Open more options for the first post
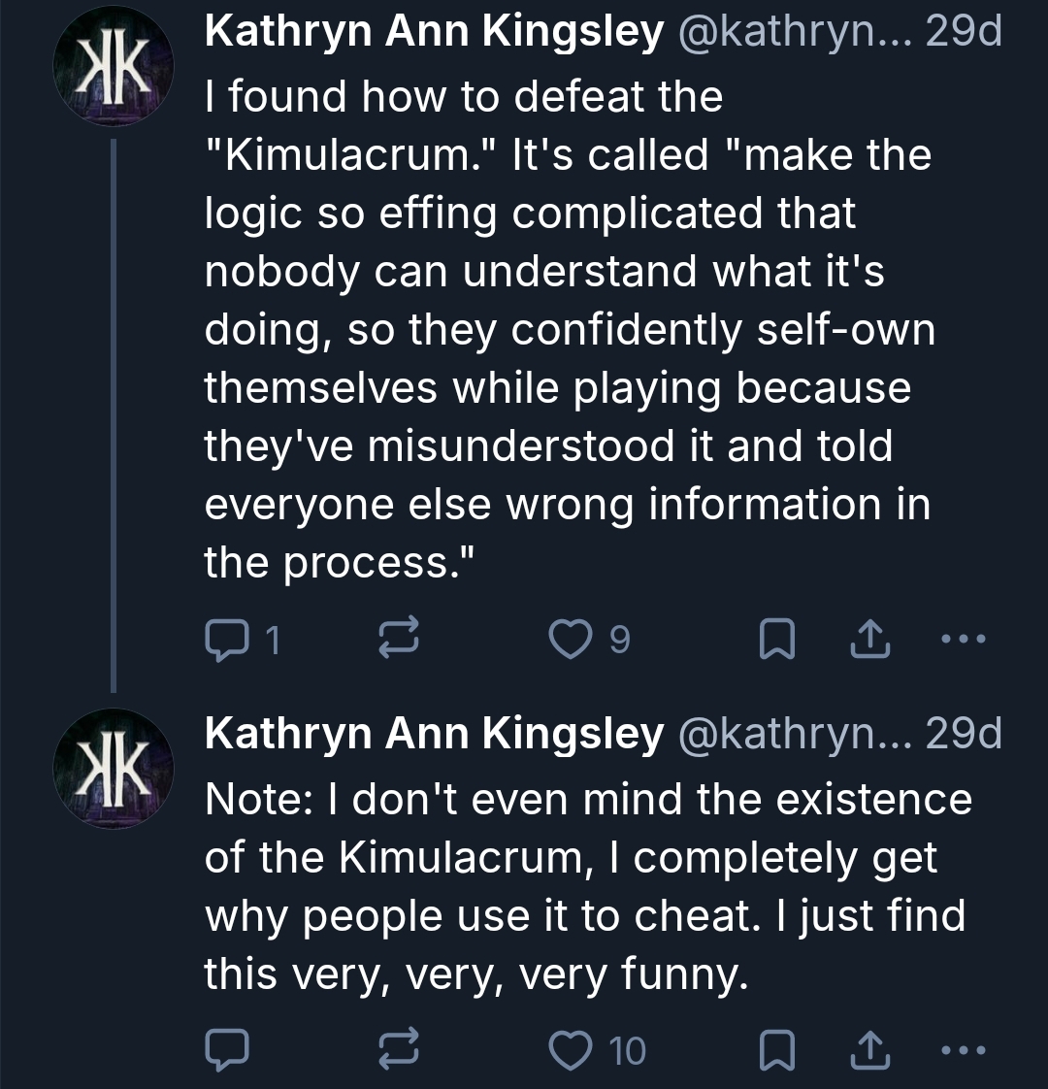This screenshot has height=1089, width=1048. [963, 639]
